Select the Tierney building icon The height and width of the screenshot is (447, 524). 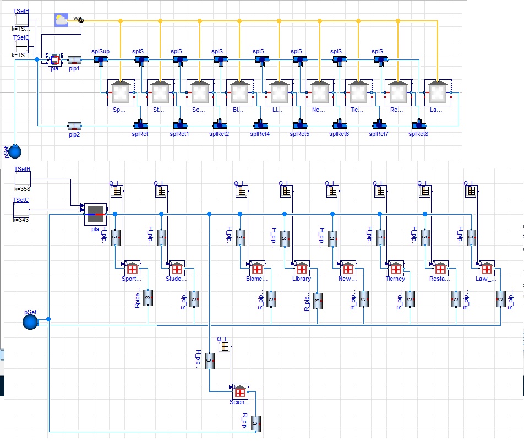tap(396, 269)
